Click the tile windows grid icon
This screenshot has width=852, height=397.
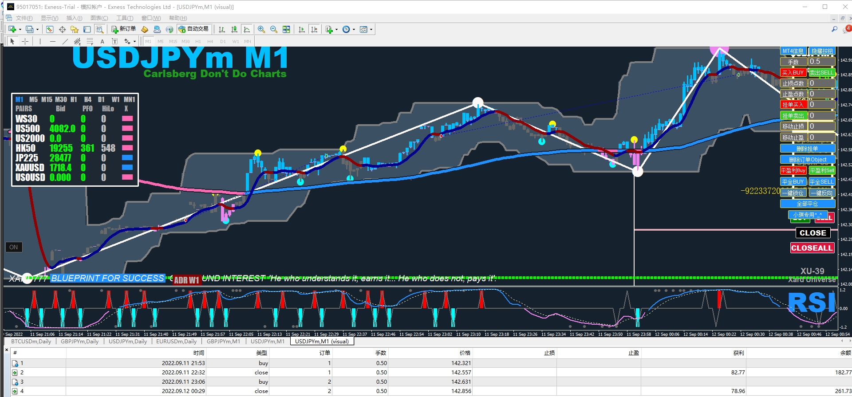pos(286,29)
